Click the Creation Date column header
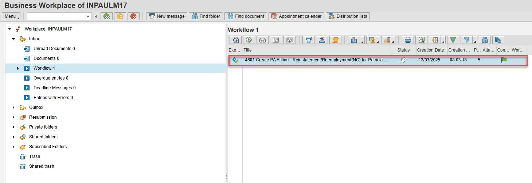532x183 pixels. 430,50
